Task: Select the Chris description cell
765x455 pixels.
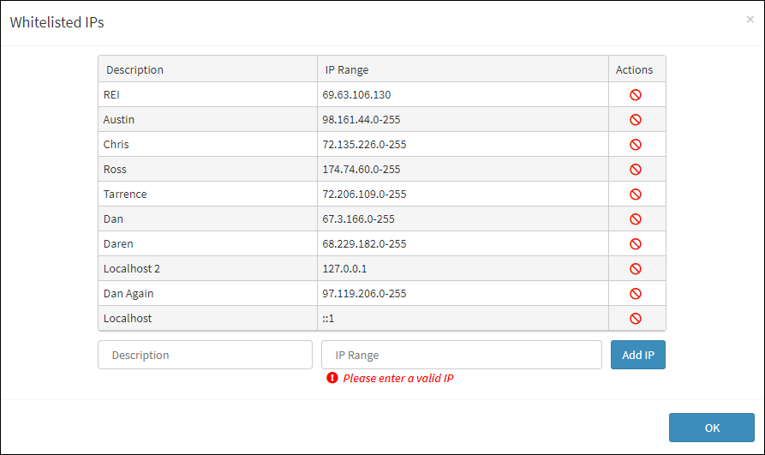Action: pos(208,145)
